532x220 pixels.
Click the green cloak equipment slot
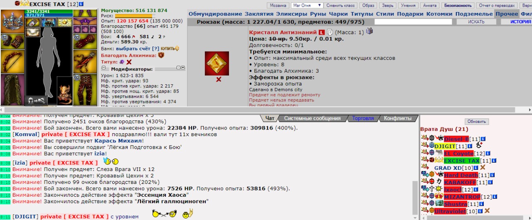coord(13,89)
